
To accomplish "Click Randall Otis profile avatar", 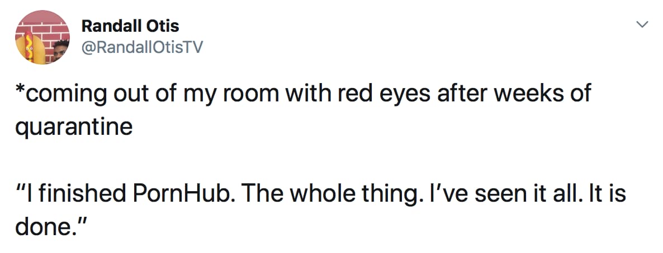I will pos(42,38).
